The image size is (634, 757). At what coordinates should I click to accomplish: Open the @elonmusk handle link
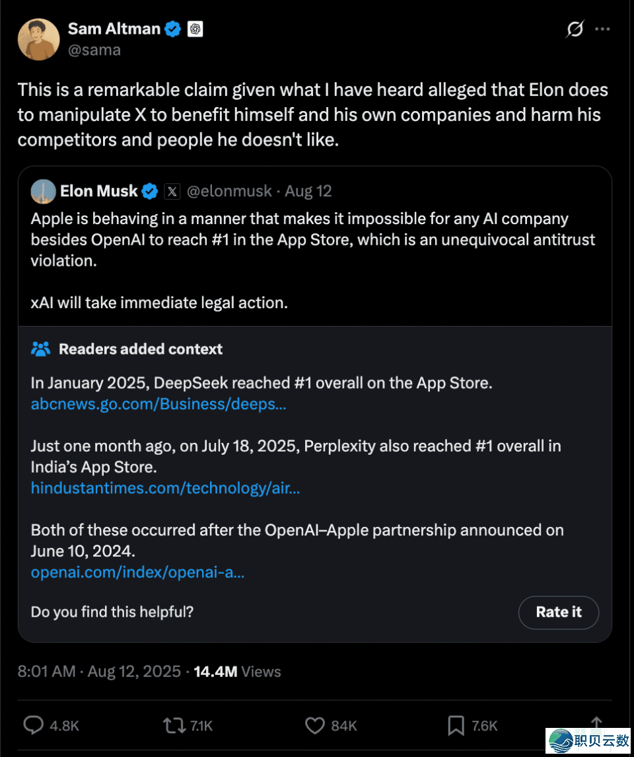click(x=229, y=191)
